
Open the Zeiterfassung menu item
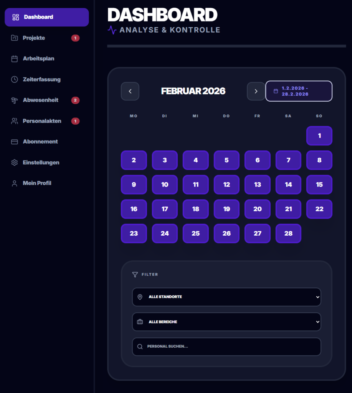click(41, 79)
